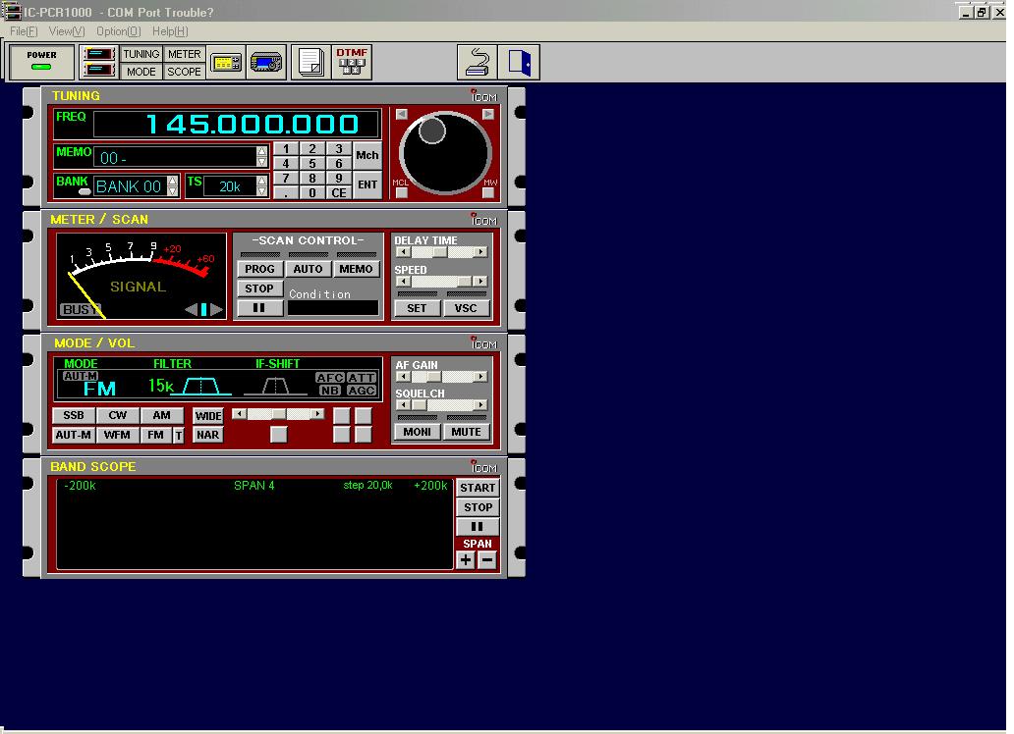Click AF Gain slider right arrow
Screen dimensions: 1014x734
click(480, 377)
